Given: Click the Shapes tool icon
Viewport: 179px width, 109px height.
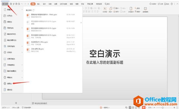Looking at the screenshot, I should point(110,9).
